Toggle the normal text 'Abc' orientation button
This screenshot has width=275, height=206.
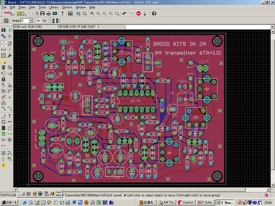39,21
